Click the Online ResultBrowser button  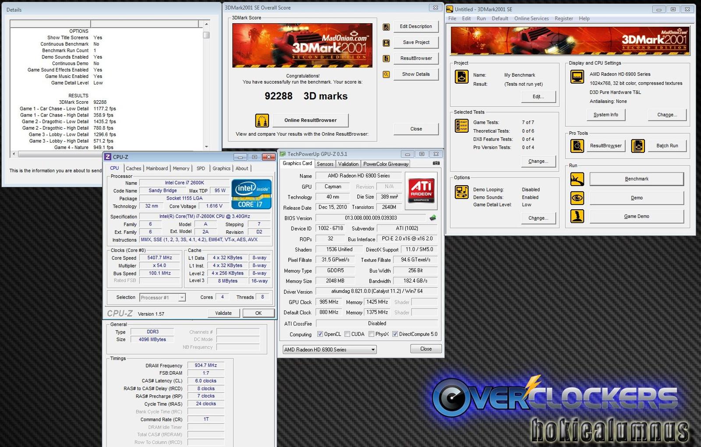311,120
